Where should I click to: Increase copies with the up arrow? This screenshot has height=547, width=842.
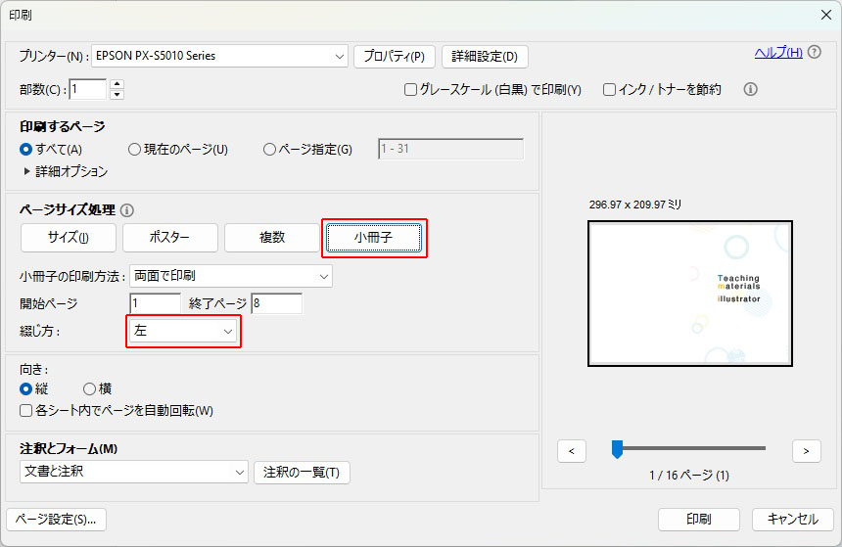click(x=117, y=84)
